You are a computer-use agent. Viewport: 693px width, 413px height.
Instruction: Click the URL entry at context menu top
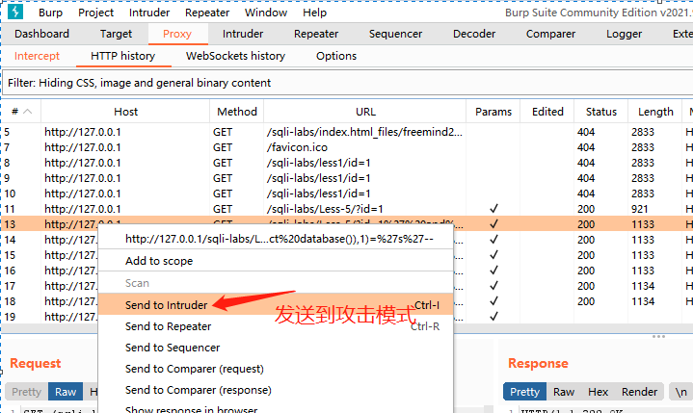pos(276,239)
